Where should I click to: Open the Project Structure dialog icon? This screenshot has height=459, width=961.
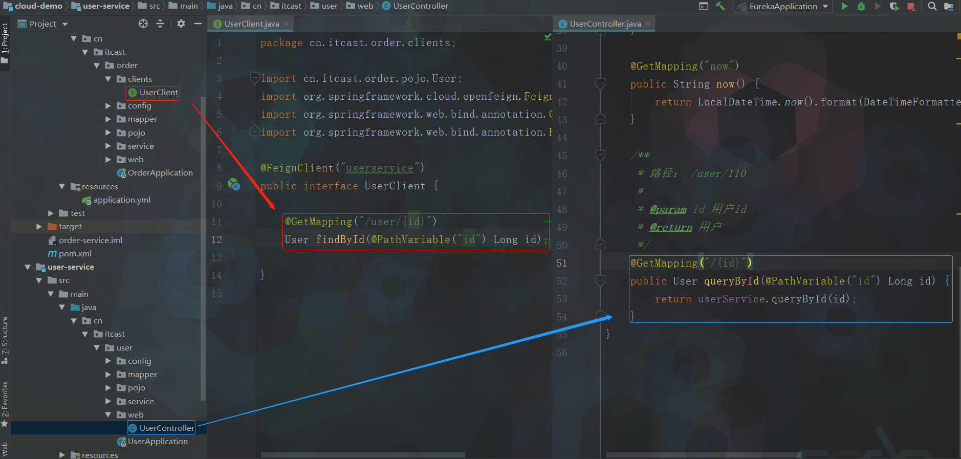tap(949, 6)
